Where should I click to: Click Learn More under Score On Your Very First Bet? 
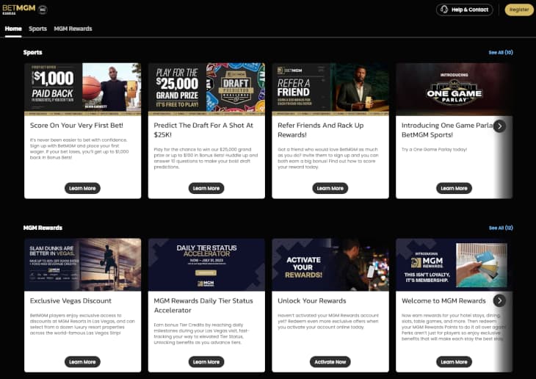pos(82,188)
